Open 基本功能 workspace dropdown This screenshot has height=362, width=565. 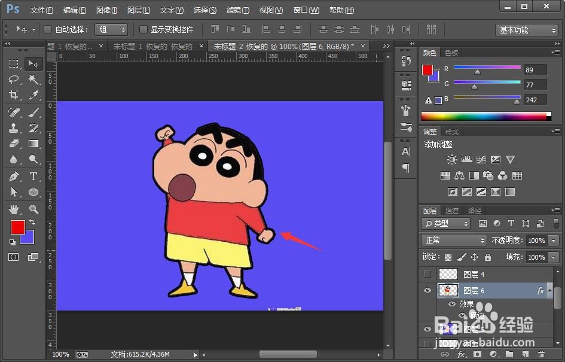pyautogui.click(x=527, y=30)
